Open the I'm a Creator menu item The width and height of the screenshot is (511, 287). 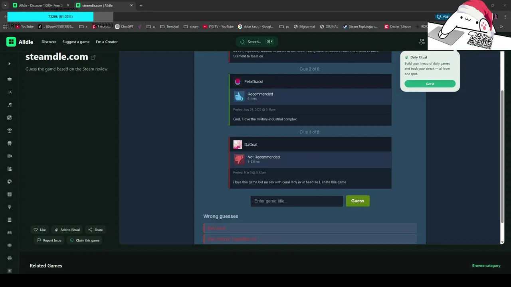click(107, 42)
